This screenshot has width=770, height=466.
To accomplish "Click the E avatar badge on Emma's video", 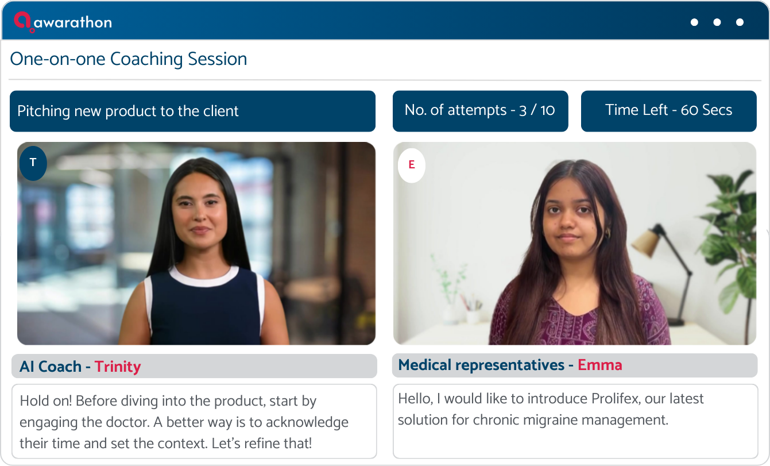I will pos(412,165).
